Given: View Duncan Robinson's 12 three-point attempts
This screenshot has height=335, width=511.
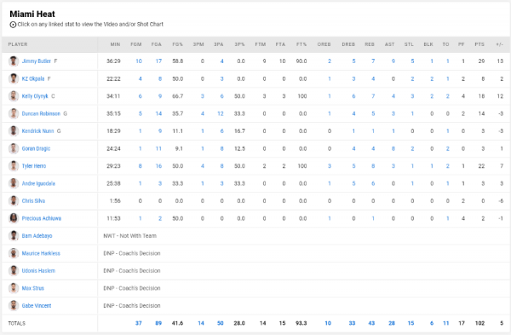Looking at the screenshot, I should coord(221,113).
